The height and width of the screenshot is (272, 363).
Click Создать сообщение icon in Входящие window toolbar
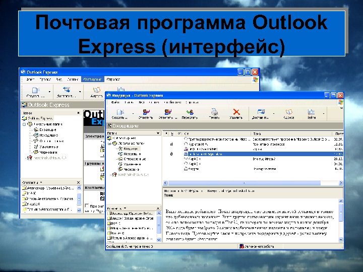pos(120,112)
